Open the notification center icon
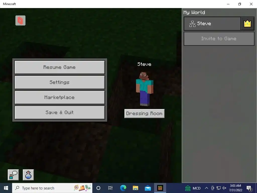Screen dimensions: 257x193 coord(249,188)
